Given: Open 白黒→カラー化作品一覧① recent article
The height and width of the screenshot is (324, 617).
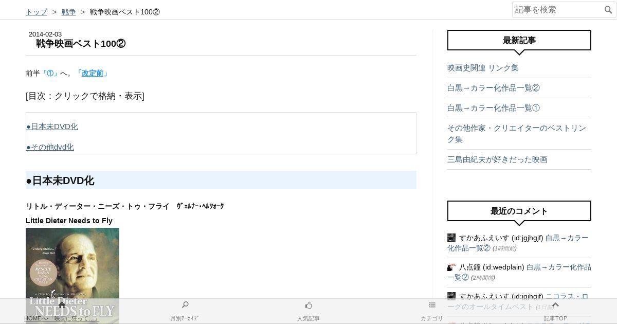Looking at the screenshot, I should coord(494,108).
